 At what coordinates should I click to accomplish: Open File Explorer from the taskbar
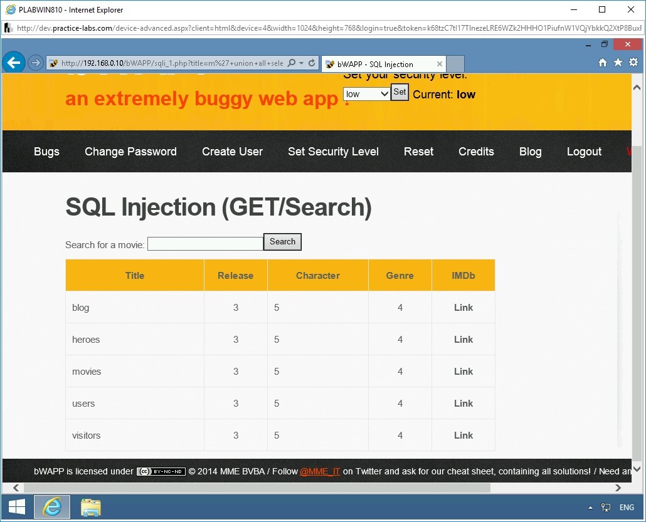[x=90, y=507]
